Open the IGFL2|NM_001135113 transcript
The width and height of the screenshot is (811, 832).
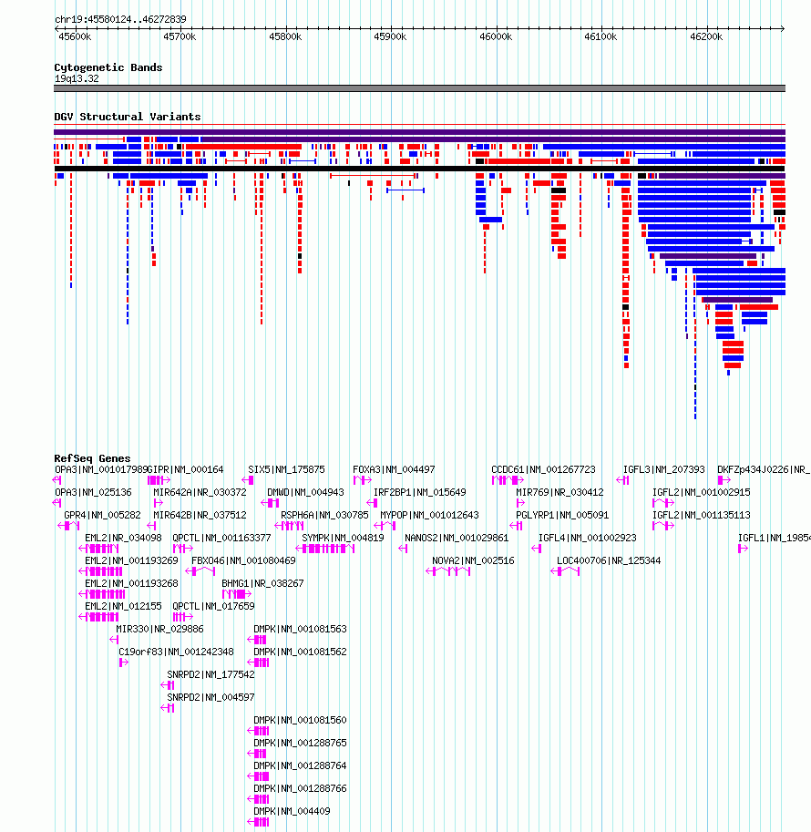click(x=702, y=515)
